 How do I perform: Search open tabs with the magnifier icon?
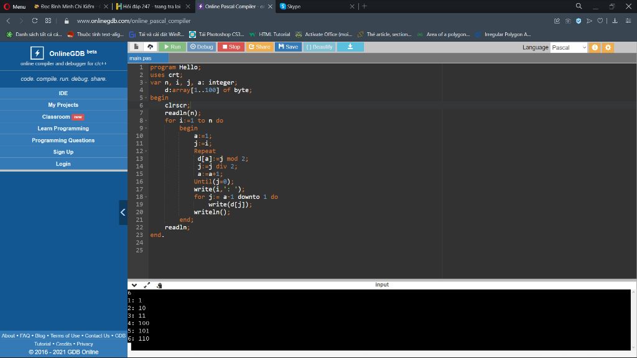click(x=579, y=6)
